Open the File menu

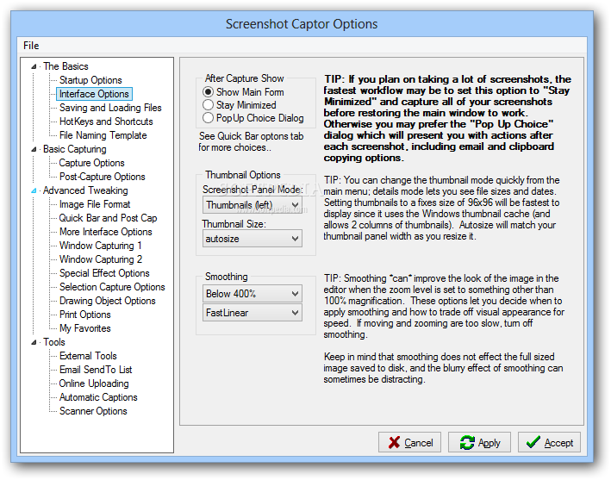coord(31,46)
